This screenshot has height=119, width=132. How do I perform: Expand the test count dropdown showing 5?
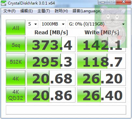(x=33, y=24)
